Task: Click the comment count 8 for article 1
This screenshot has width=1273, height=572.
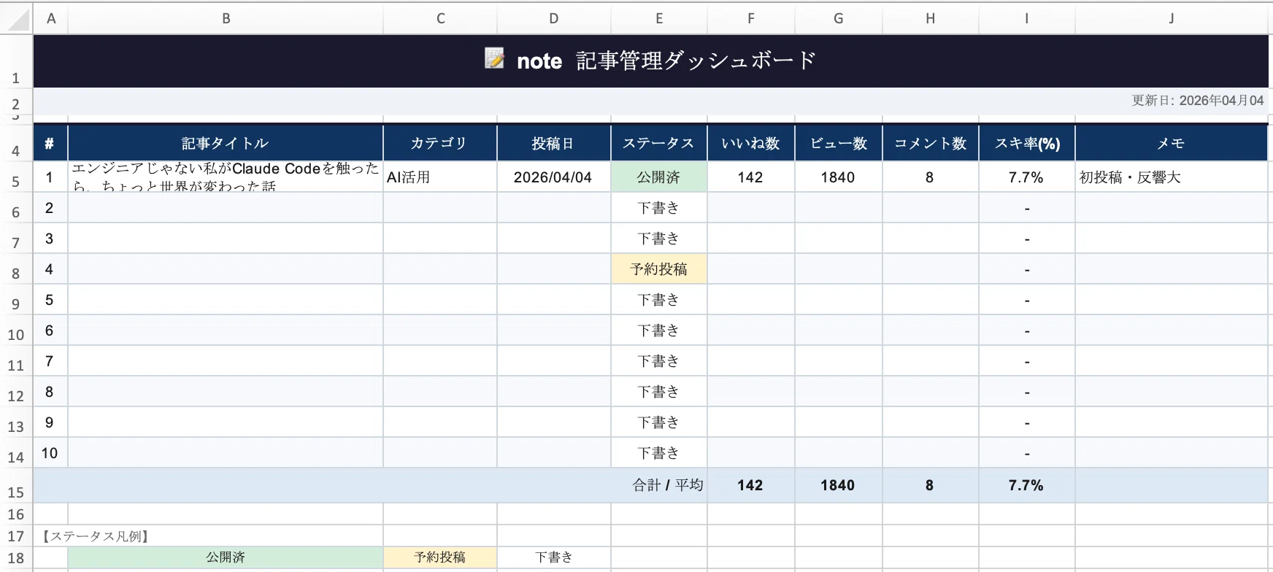Action: [x=931, y=177]
